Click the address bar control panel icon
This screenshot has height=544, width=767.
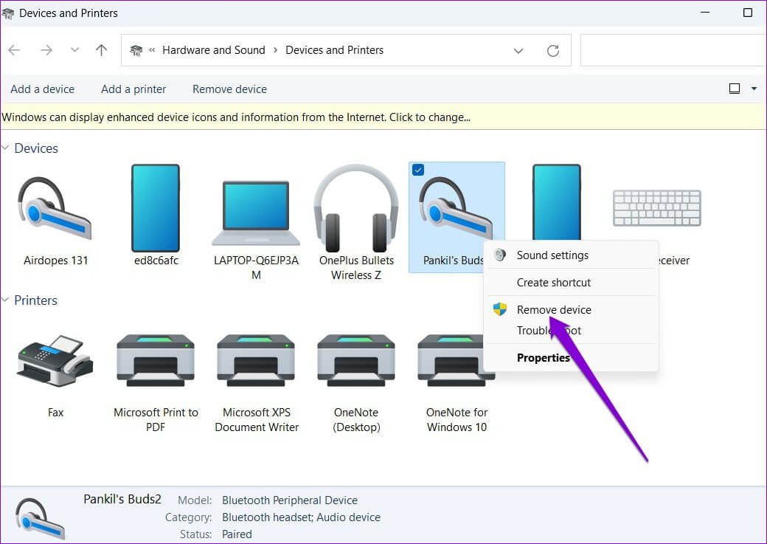(x=136, y=50)
